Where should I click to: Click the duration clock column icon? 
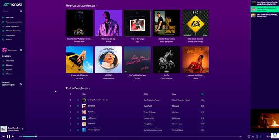[202, 94]
